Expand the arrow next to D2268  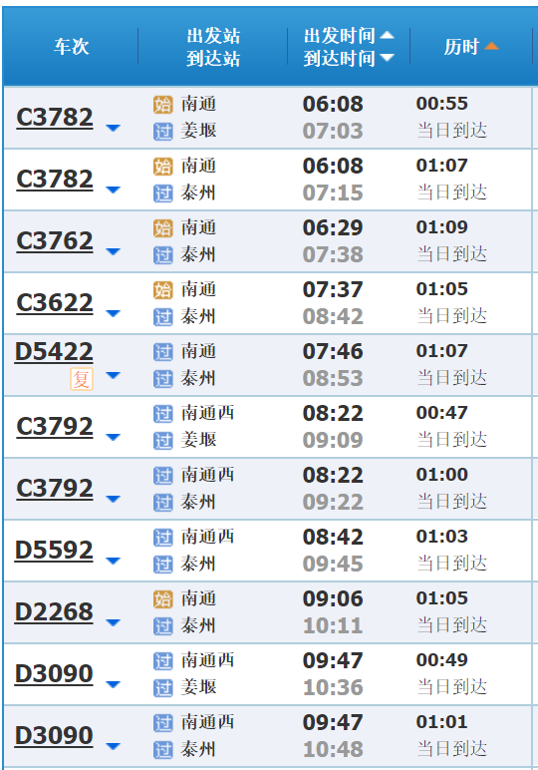point(113,623)
